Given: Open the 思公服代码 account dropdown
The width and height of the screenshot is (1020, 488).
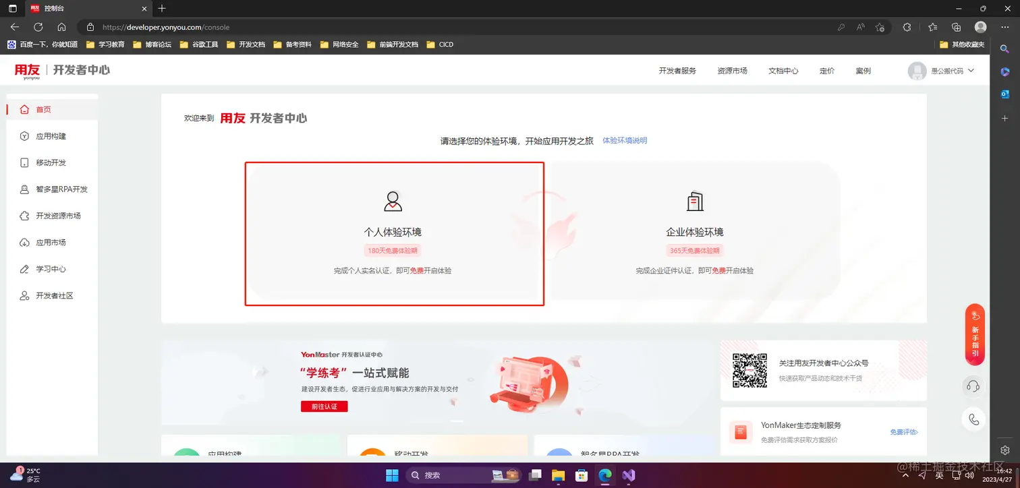Looking at the screenshot, I should click(x=942, y=70).
